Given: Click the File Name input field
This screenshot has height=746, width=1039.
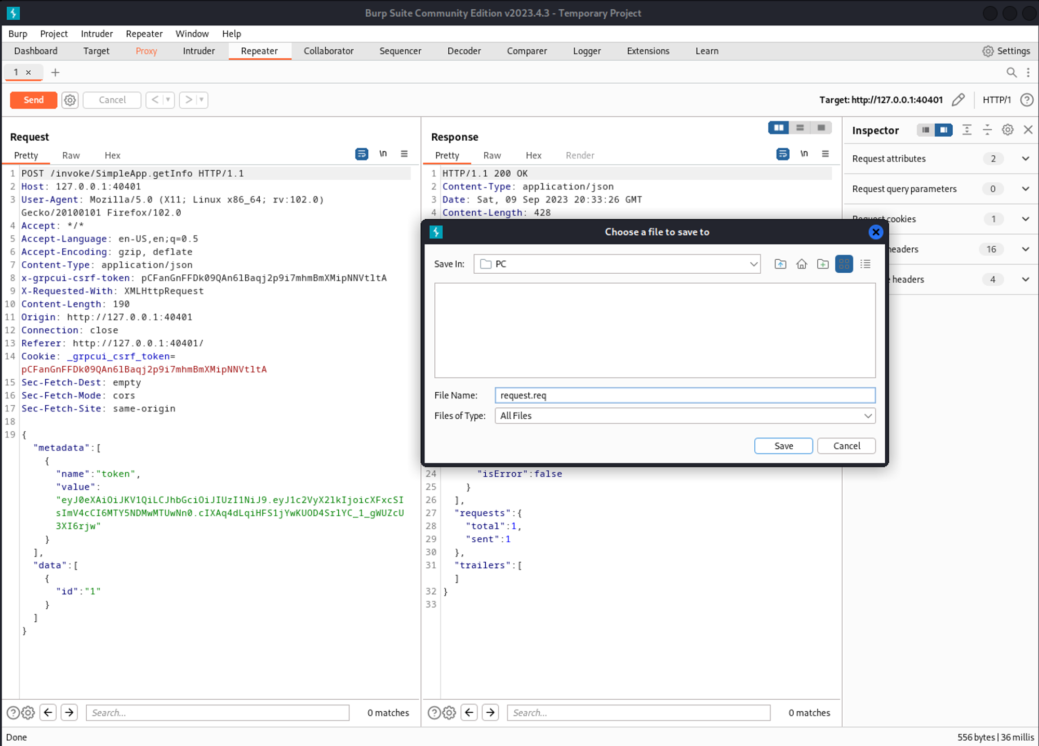Looking at the screenshot, I should pos(685,395).
